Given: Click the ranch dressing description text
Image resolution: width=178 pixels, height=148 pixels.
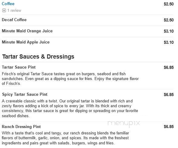Looking at the screenshot, I should [x=65, y=138].
